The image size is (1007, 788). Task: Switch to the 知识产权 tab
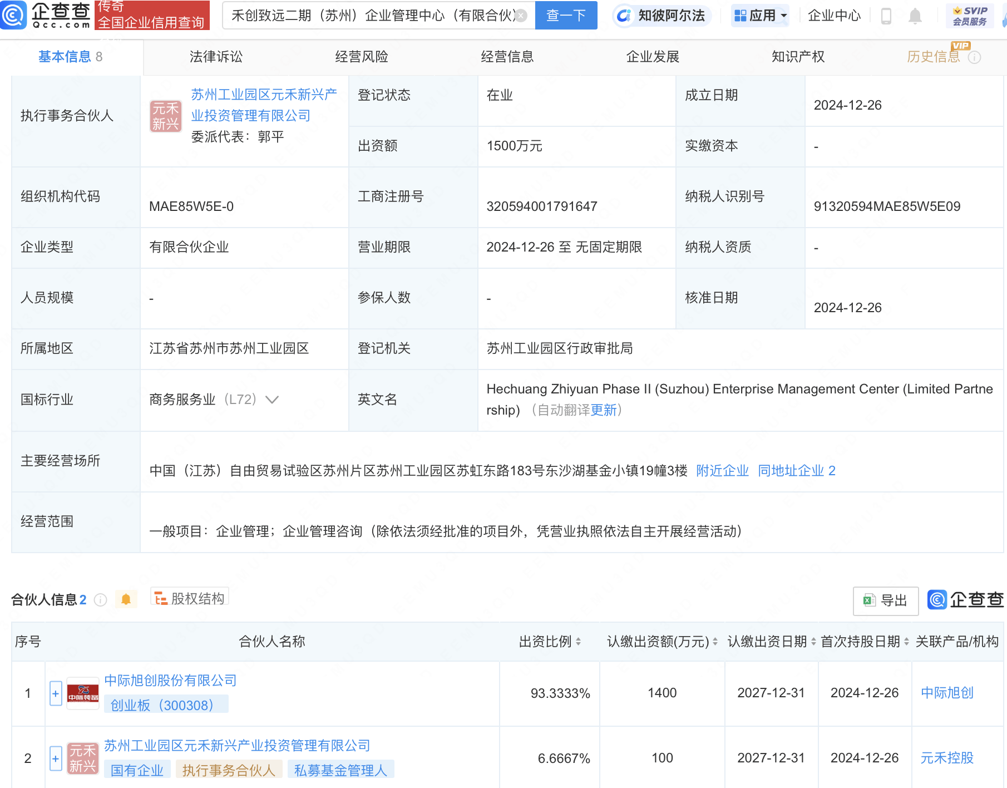(x=798, y=57)
